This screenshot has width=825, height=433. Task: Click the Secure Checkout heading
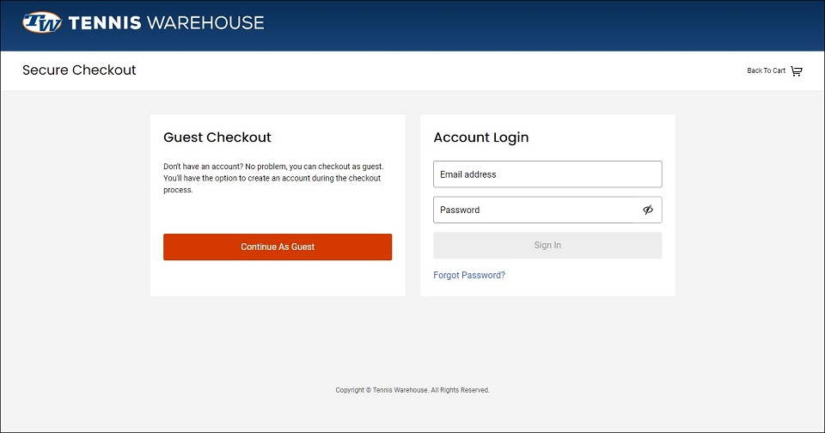point(79,70)
